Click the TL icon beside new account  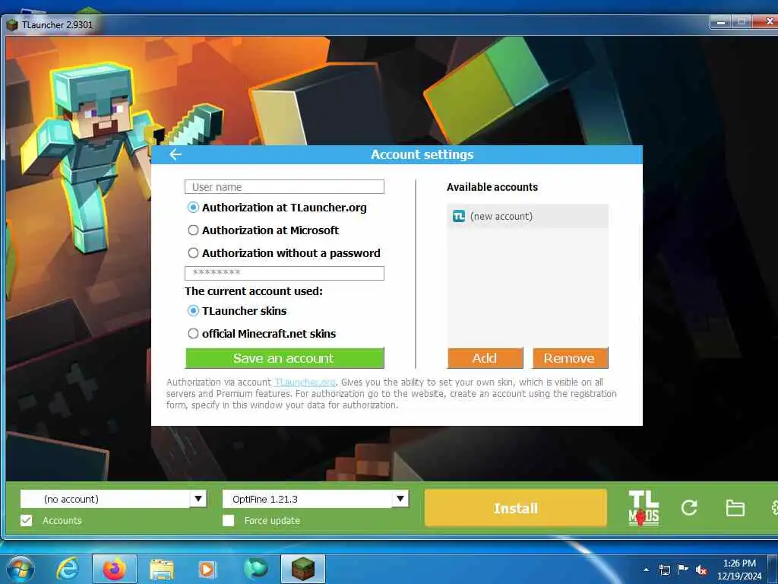[459, 217]
